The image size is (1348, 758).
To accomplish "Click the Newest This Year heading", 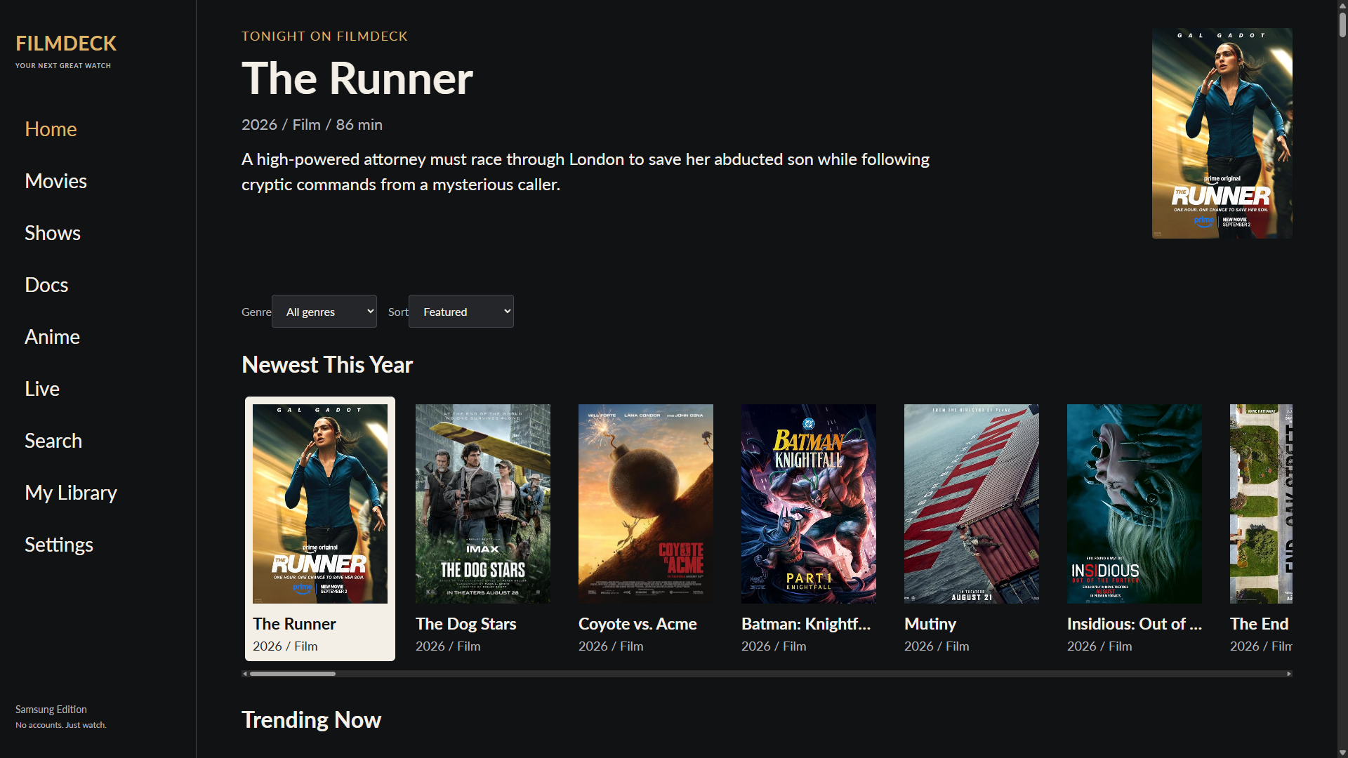I will coord(327,365).
